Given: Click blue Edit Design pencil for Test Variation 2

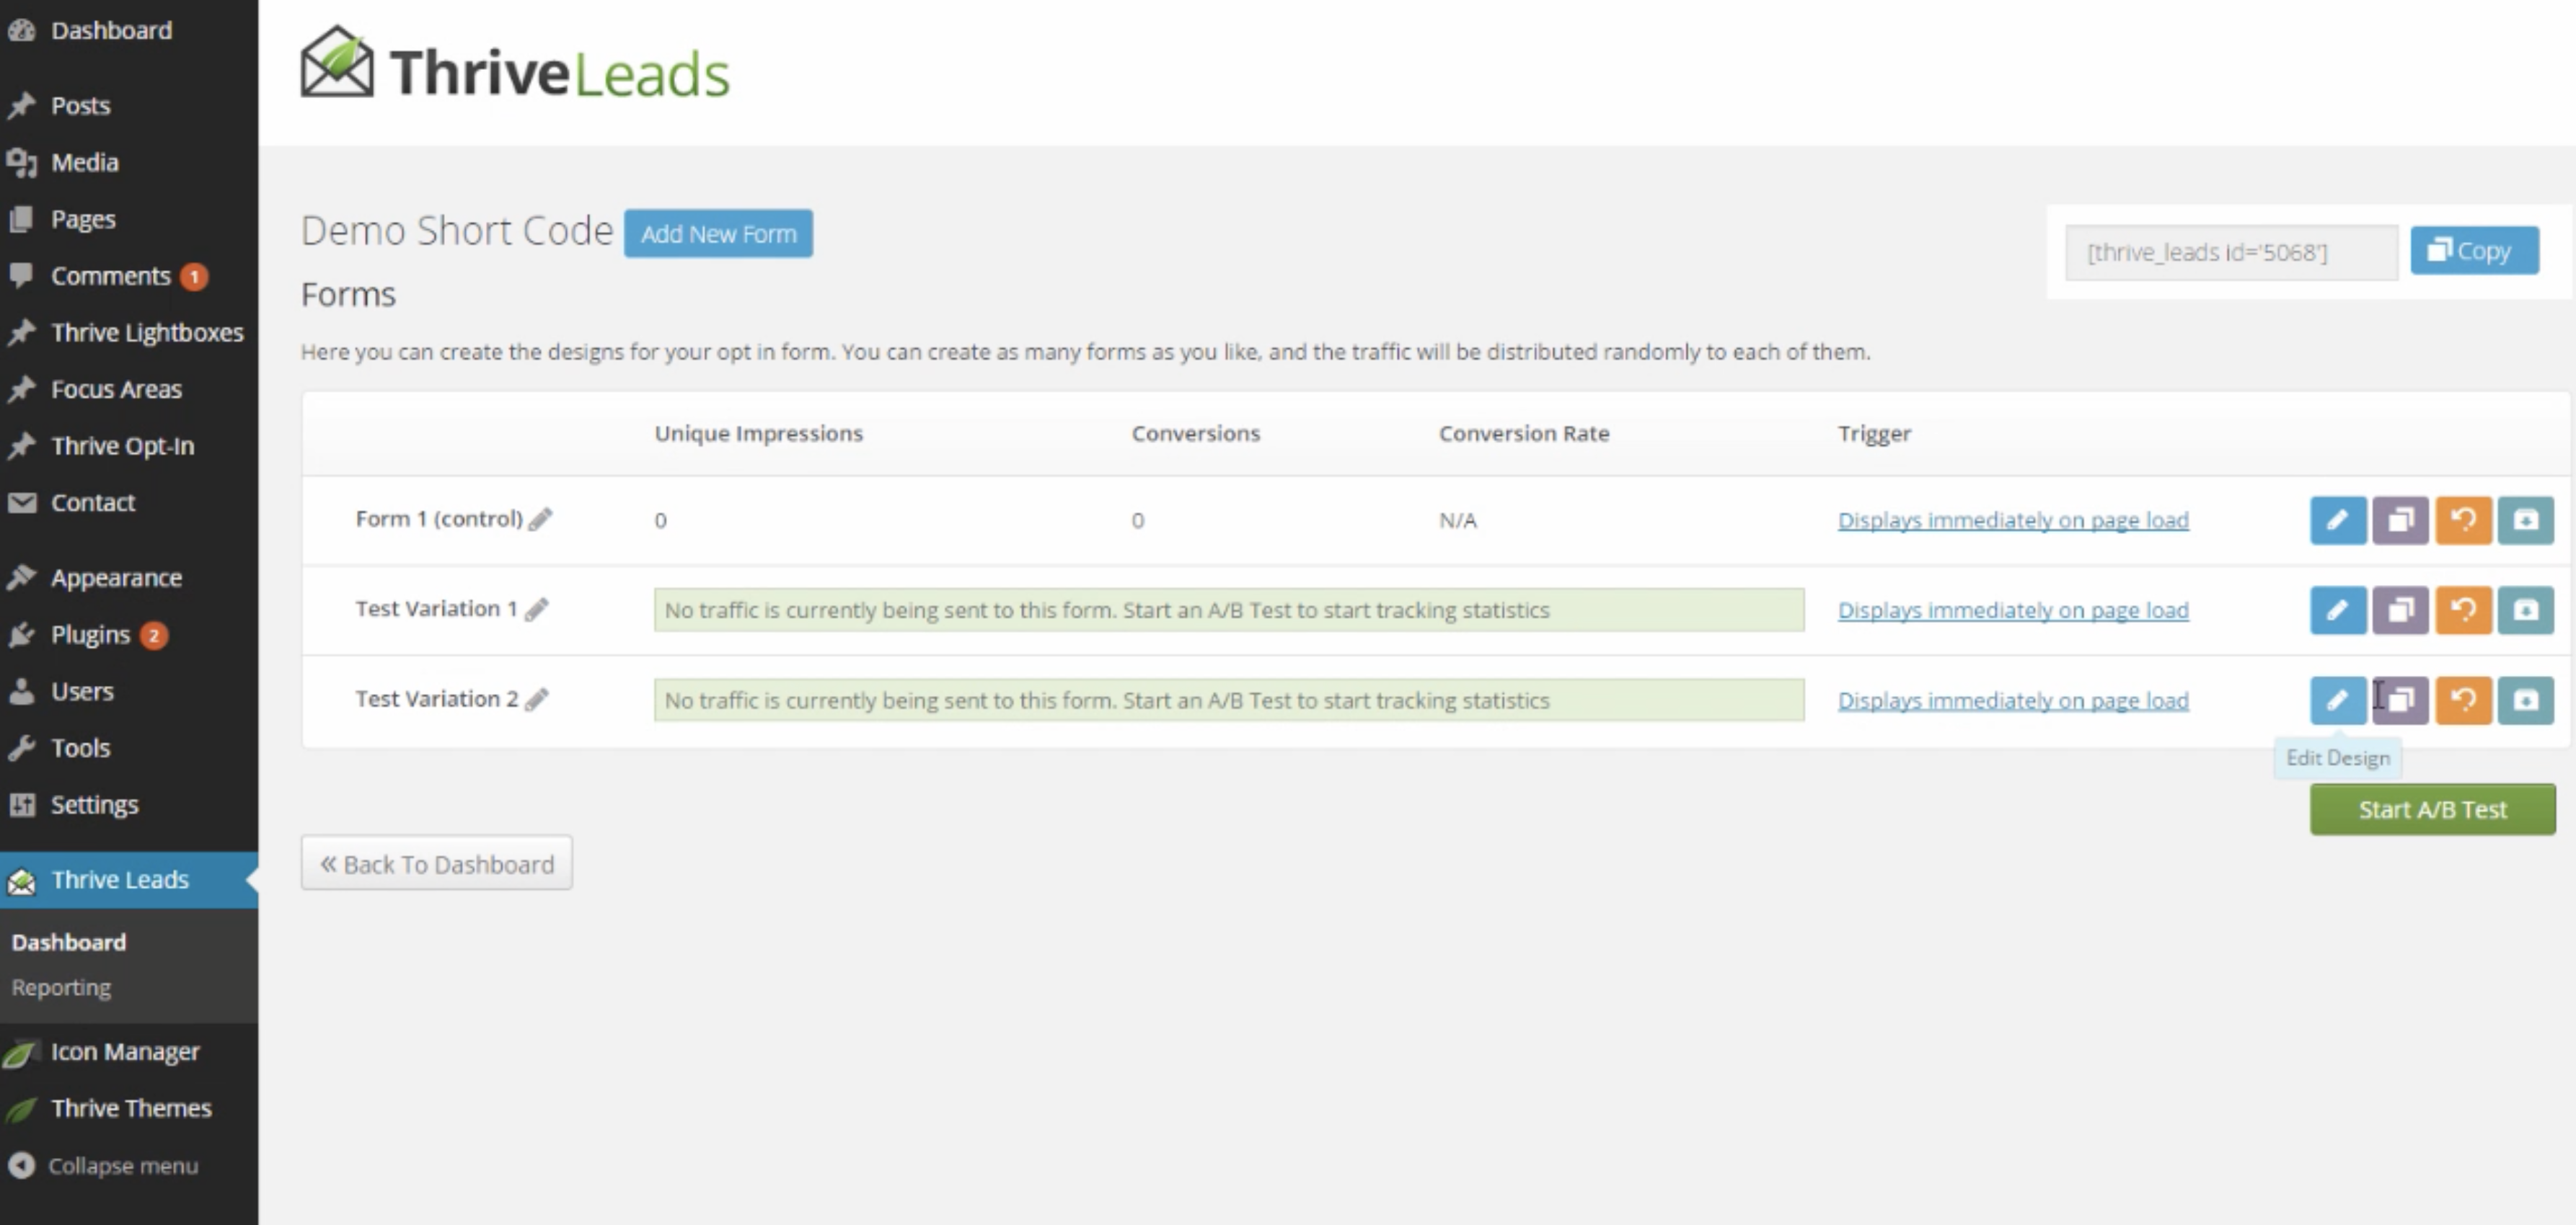Looking at the screenshot, I should 2337,700.
